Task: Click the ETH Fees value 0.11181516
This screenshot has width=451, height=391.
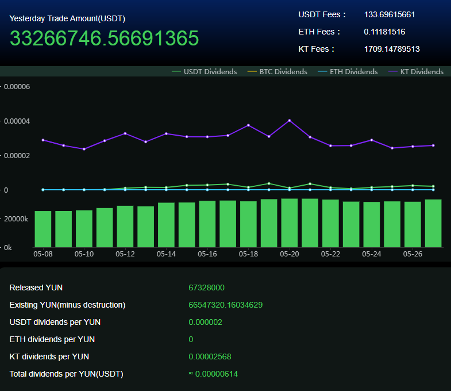Action: [x=384, y=32]
